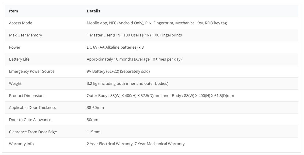
Task: Click the 'Door to Gate Allowance' label
Action: click(30, 120)
